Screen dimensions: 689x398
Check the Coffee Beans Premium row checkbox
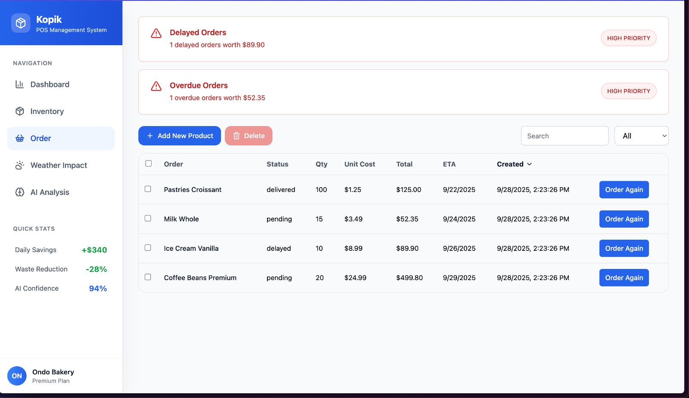[x=148, y=277]
